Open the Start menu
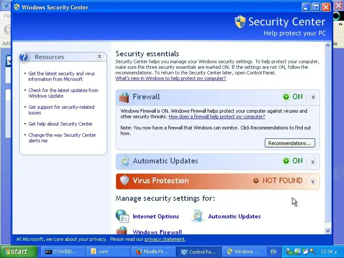This screenshot has width=344, height=258. pyautogui.click(x=18, y=252)
